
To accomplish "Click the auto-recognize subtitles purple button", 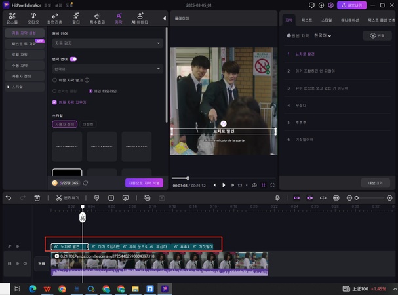I will point(144,183).
